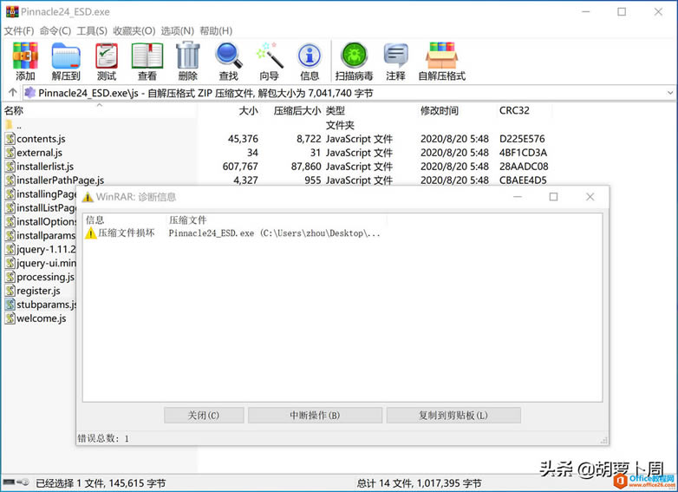Maximize the 诊断信息 dialog
This screenshot has height=492, width=678.
[x=553, y=197]
